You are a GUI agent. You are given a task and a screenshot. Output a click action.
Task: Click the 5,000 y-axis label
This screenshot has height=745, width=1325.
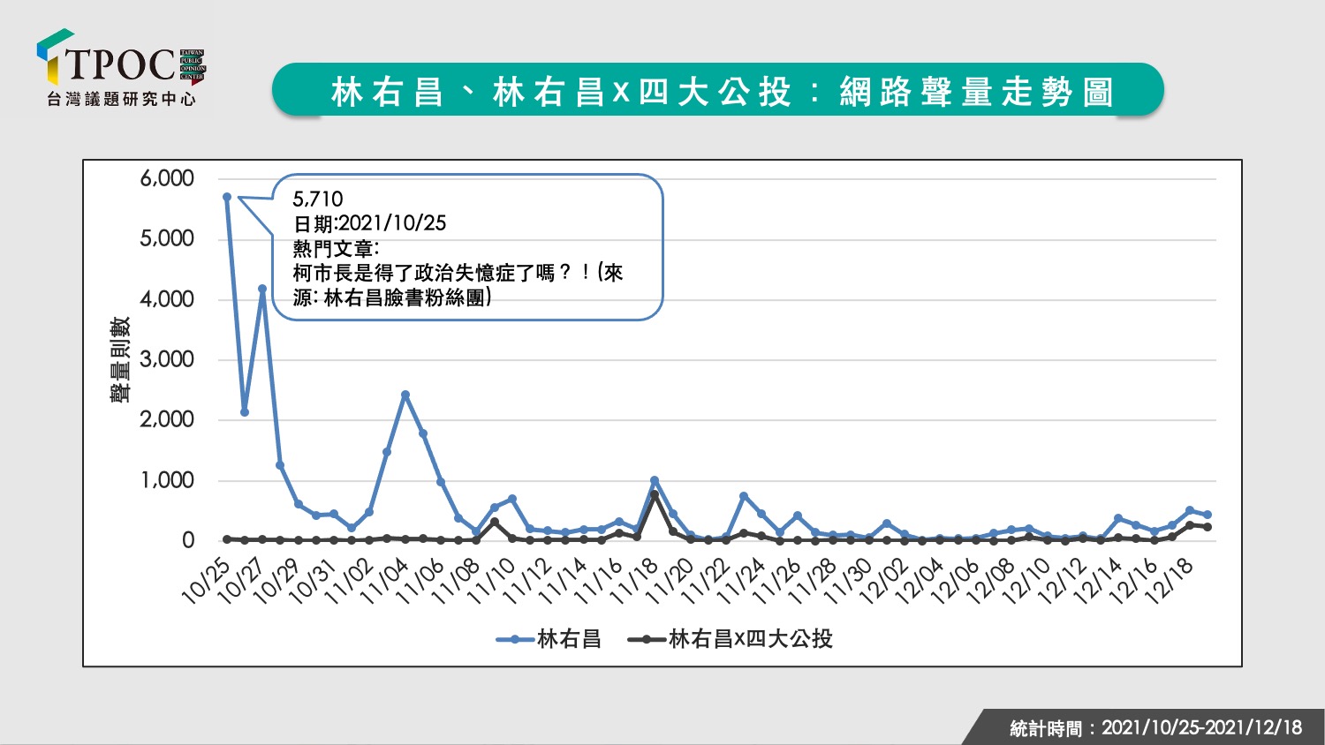pyautogui.click(x=167, y=239)
